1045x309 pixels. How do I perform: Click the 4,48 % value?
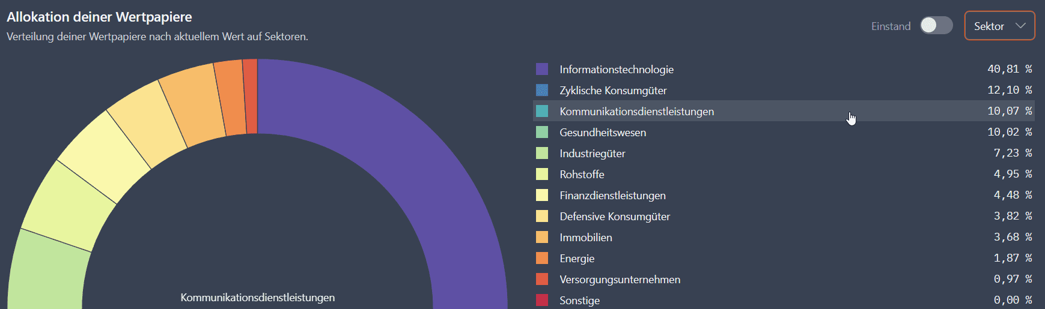(x=1013, y=195)
